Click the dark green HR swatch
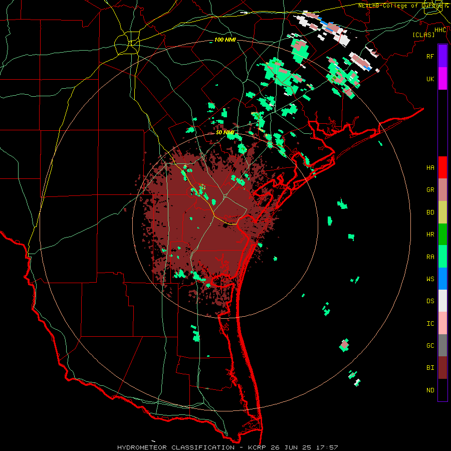This screenshot has height=451, width=451. [x=442, y=234]
